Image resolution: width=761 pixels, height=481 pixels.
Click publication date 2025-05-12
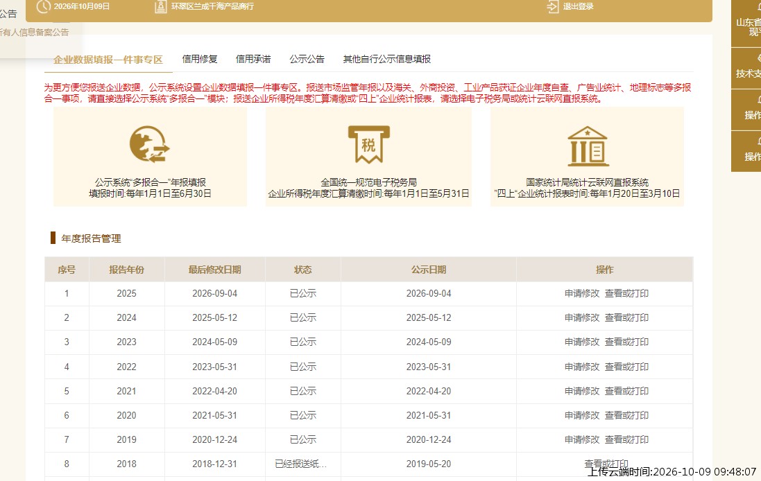pyautogui.click(x=429, y=317)
